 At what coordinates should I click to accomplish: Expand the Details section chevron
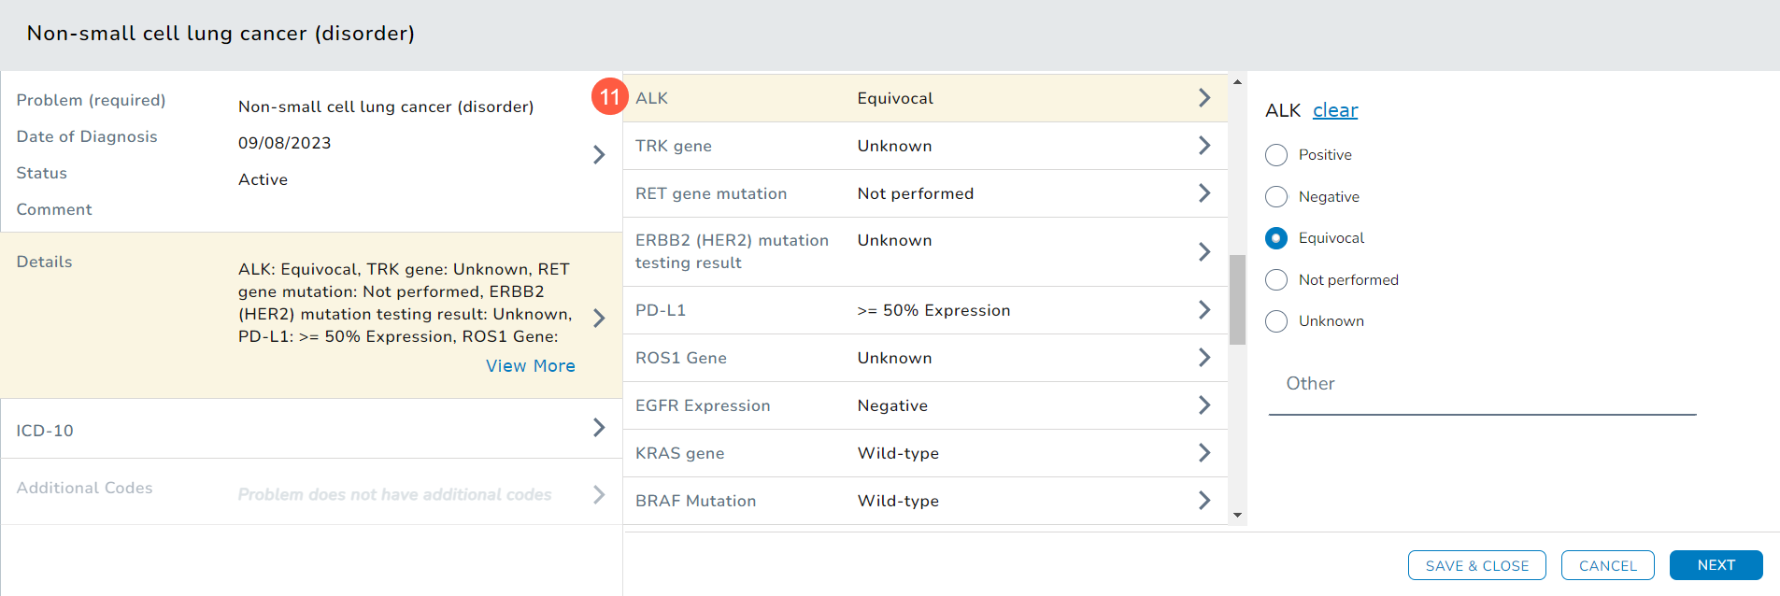599,318
